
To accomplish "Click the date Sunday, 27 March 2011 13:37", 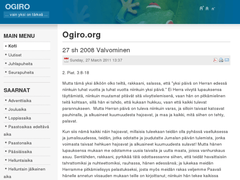I will pyautogui.click(x=96, y=60).
